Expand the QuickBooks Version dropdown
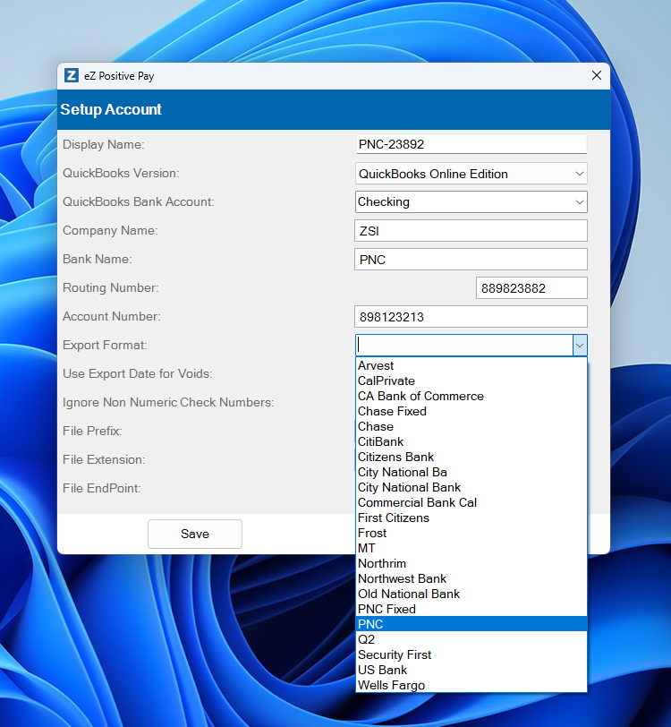This screenshot has width=671, height=727. (579, 174)
